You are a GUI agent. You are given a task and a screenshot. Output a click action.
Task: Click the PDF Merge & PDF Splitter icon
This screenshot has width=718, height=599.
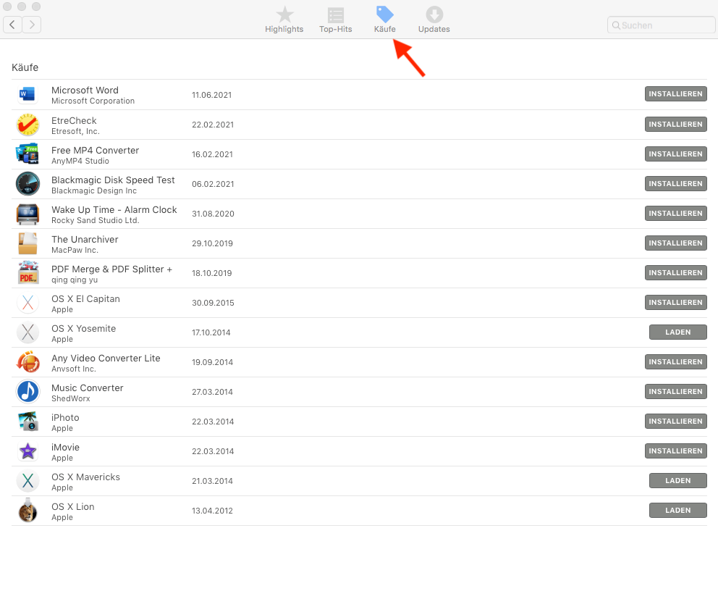click(x=28, y=272)
